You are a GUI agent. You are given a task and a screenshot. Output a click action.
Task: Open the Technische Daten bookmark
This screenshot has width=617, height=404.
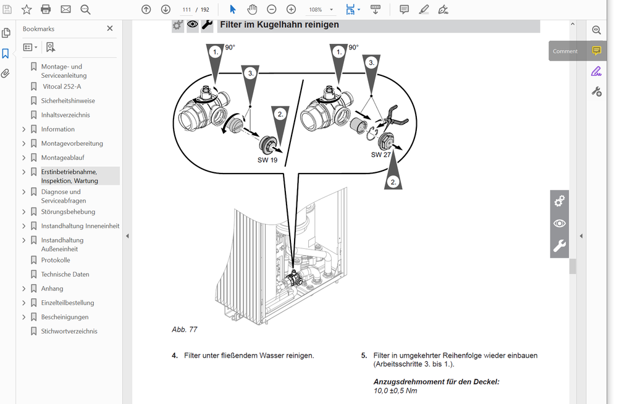65,274
